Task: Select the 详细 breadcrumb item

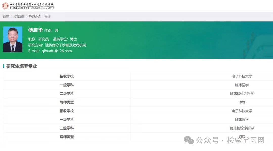Action: (47, 17)
